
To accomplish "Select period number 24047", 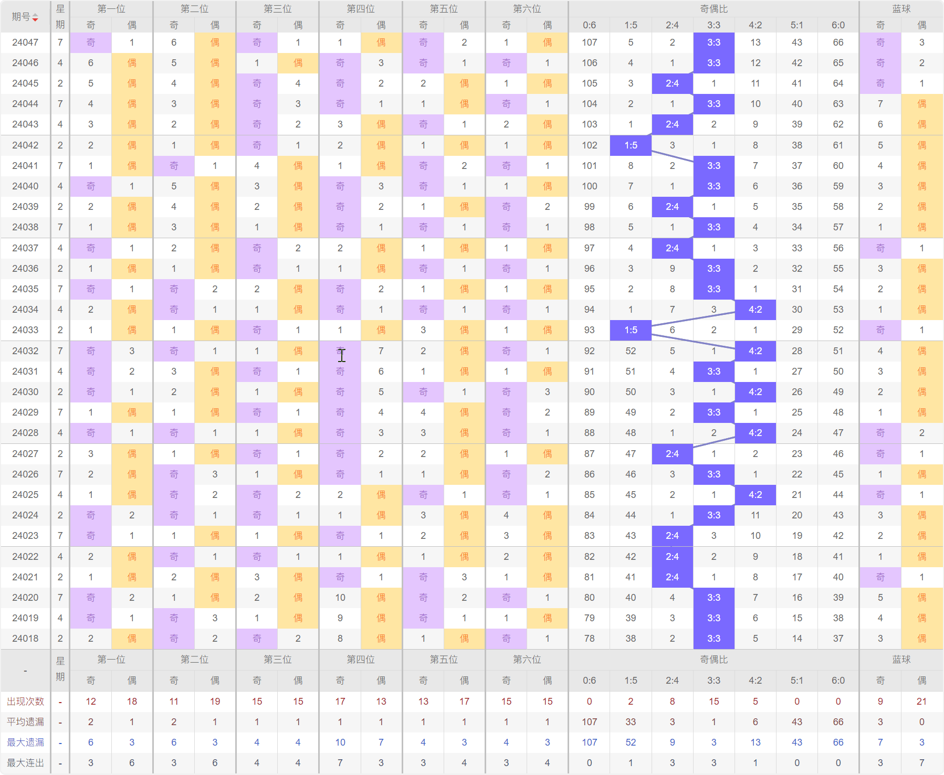I will tap(25, 43).
